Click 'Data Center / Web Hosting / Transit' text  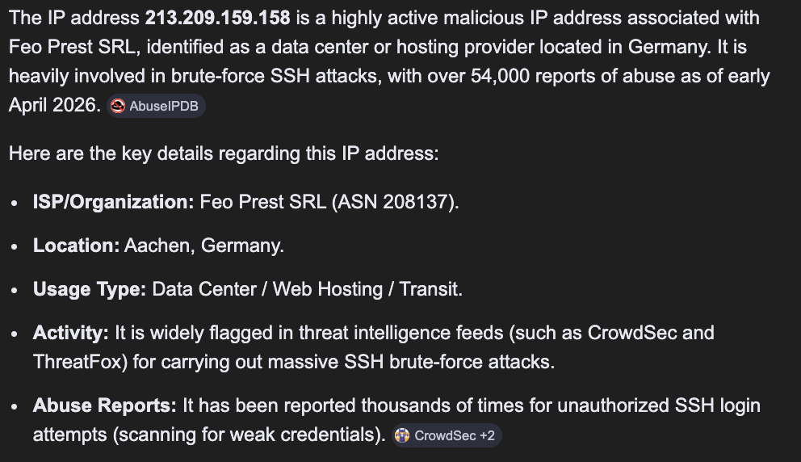[x=305, y=289]
